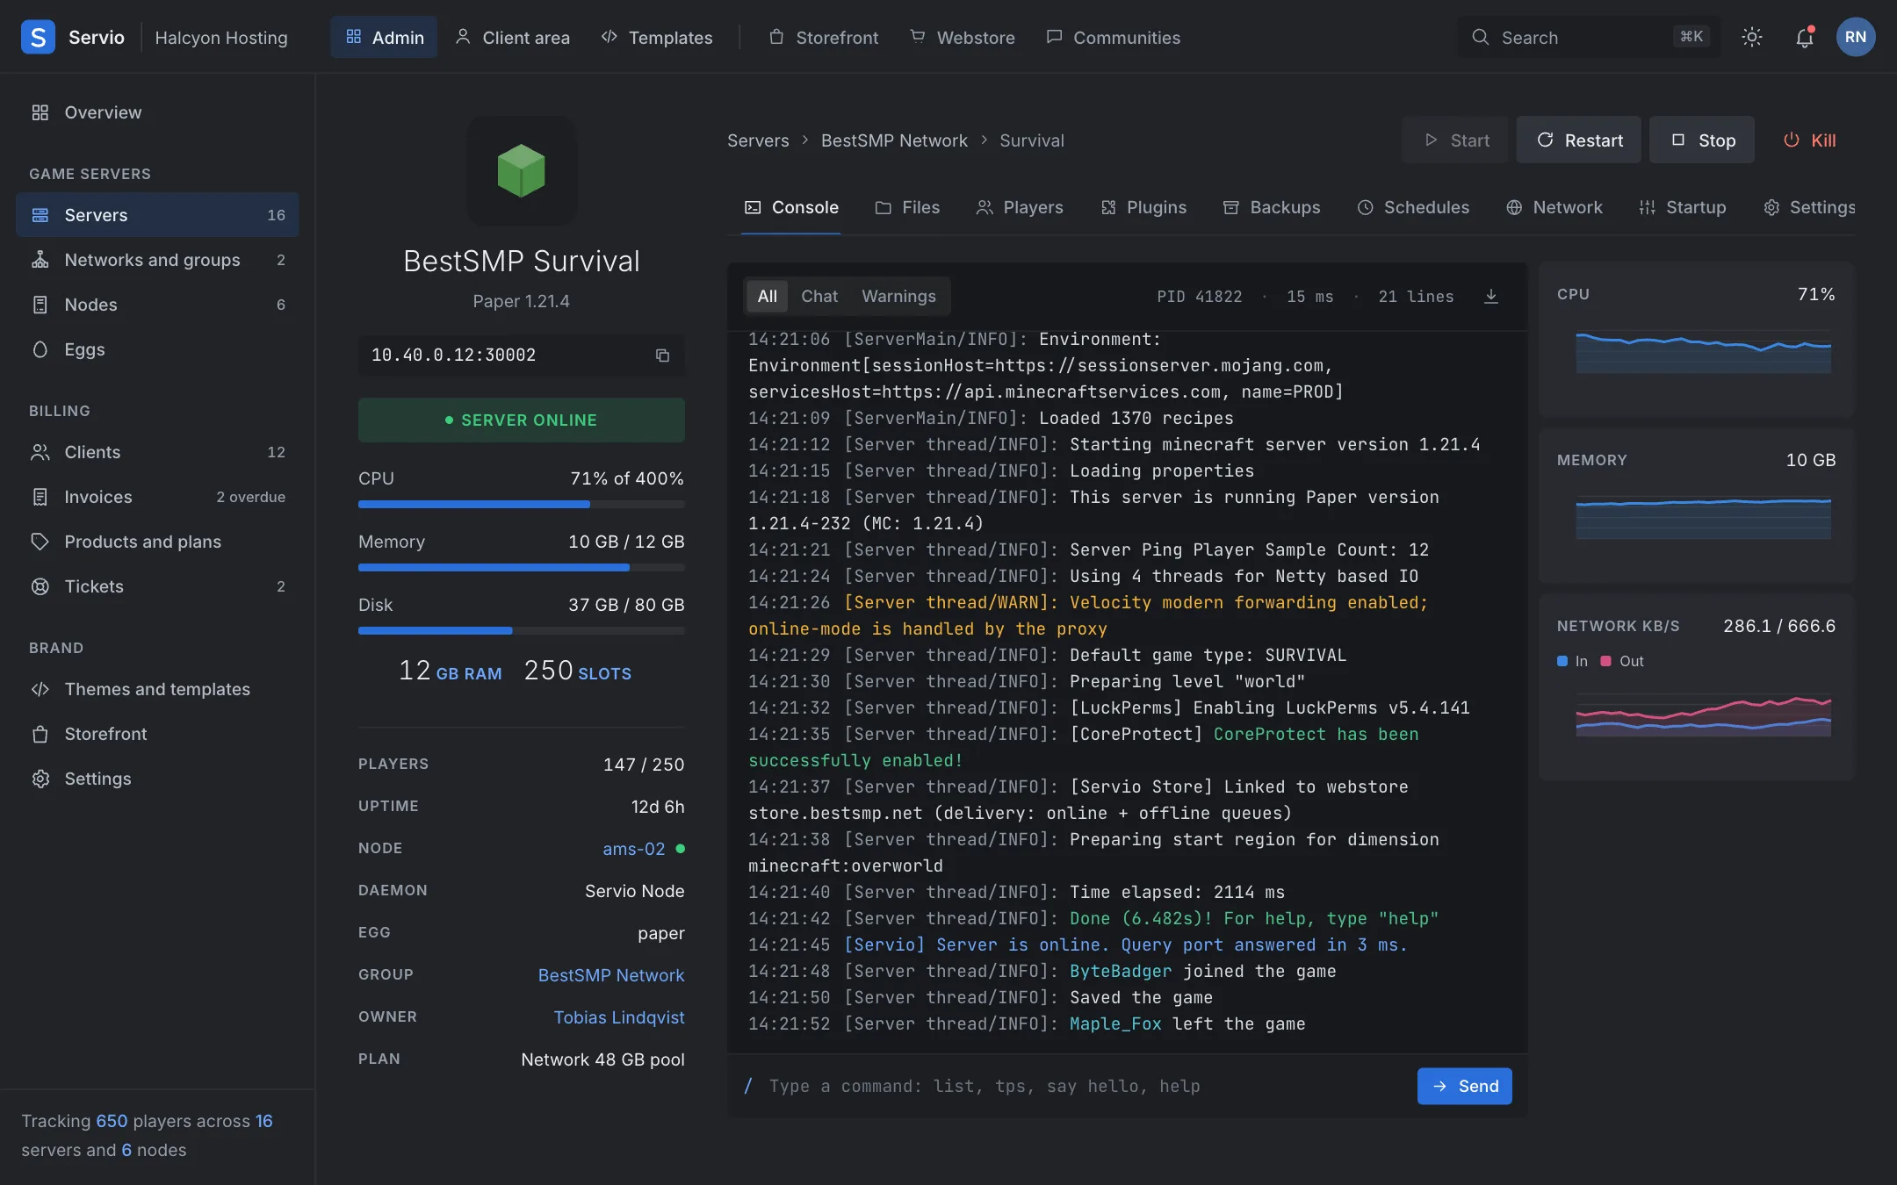Open sidebar Storefront under Brand
Screen dimensions: 1897x1185
click(157, 734)
